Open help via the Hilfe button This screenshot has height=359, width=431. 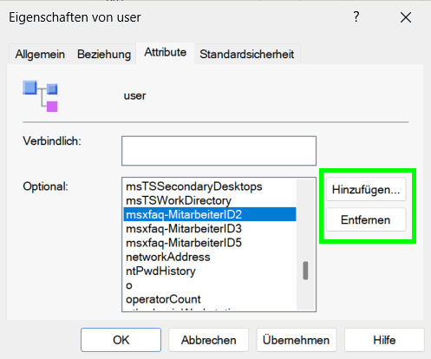[384, 340]
